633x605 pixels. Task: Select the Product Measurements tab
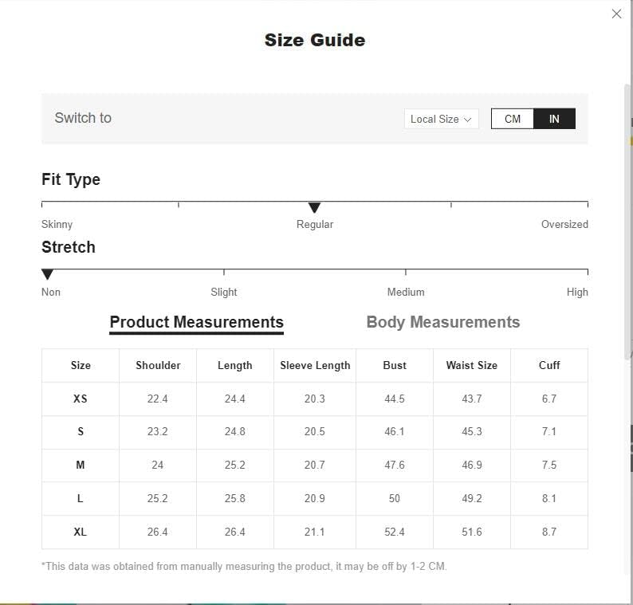(197, 323)
